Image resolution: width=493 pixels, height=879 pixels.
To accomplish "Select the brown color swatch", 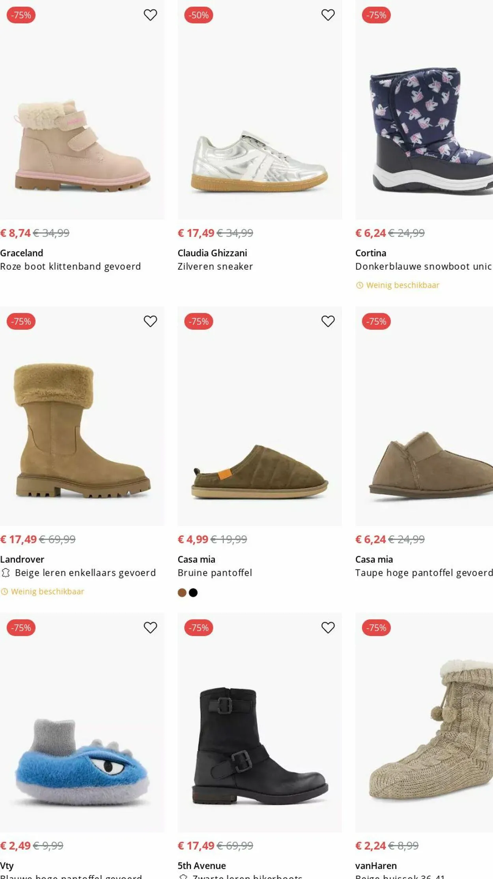I will 182,592.
